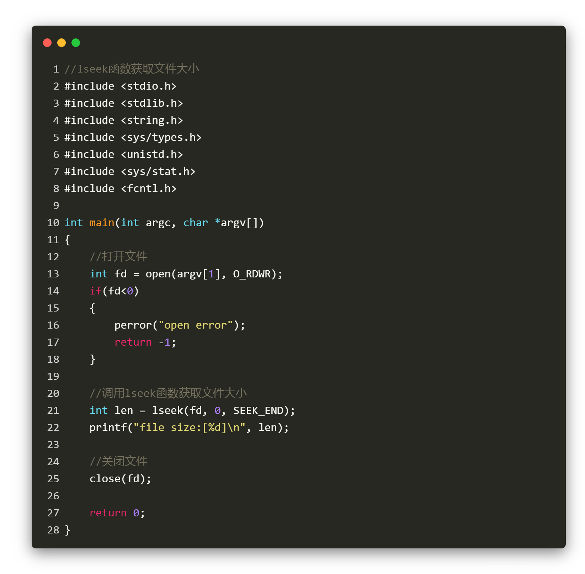The height and width of the screenshot is (574, 585).
Task: Click 'close(fd);' statement
Action: 121,479
